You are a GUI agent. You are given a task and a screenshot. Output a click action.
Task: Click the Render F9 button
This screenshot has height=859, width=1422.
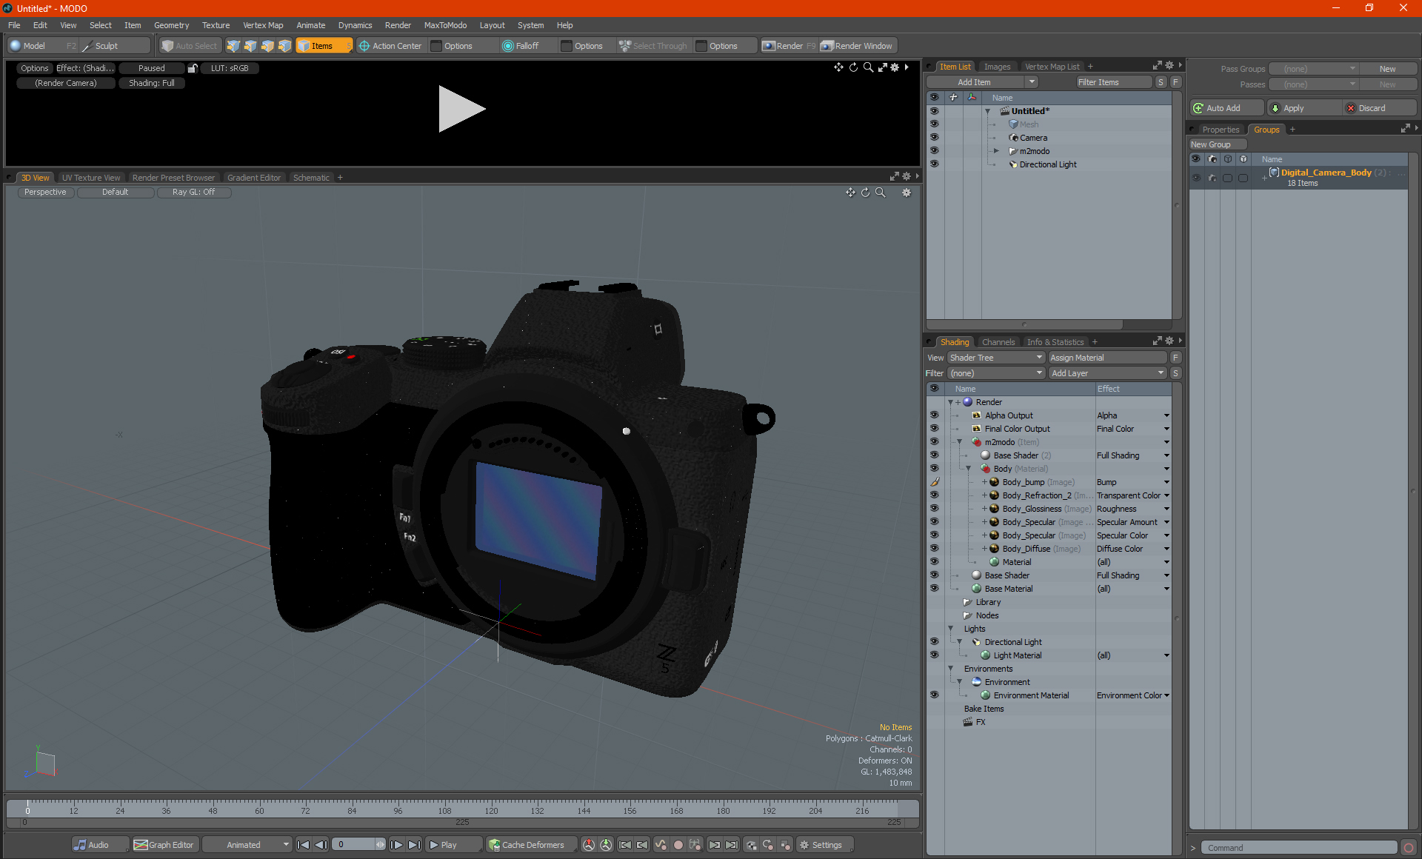pyautogui.click(x=789, y=46)
